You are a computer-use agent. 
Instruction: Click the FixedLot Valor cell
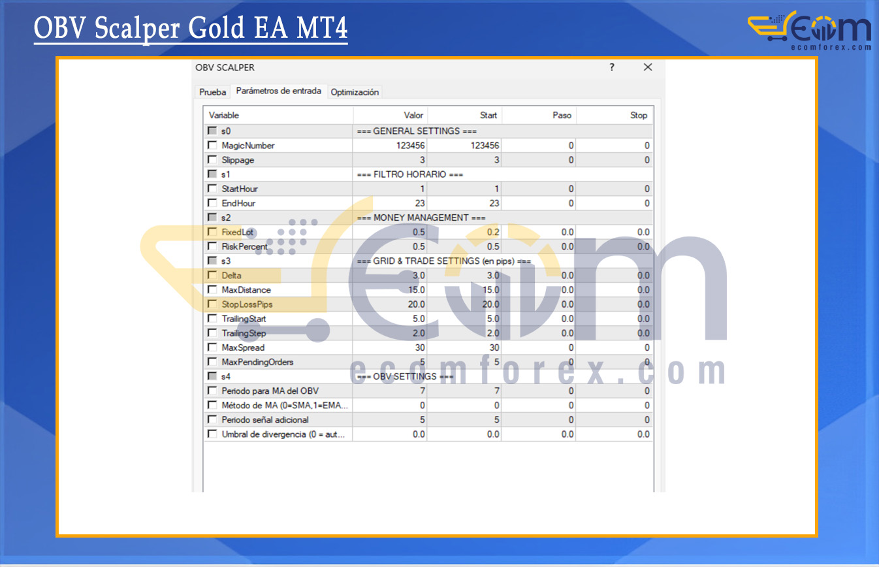pos(390,232)
